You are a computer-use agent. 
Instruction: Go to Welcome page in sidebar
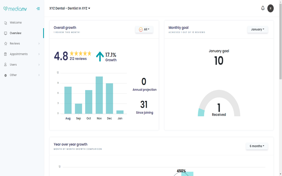click(x=16, y=23)
